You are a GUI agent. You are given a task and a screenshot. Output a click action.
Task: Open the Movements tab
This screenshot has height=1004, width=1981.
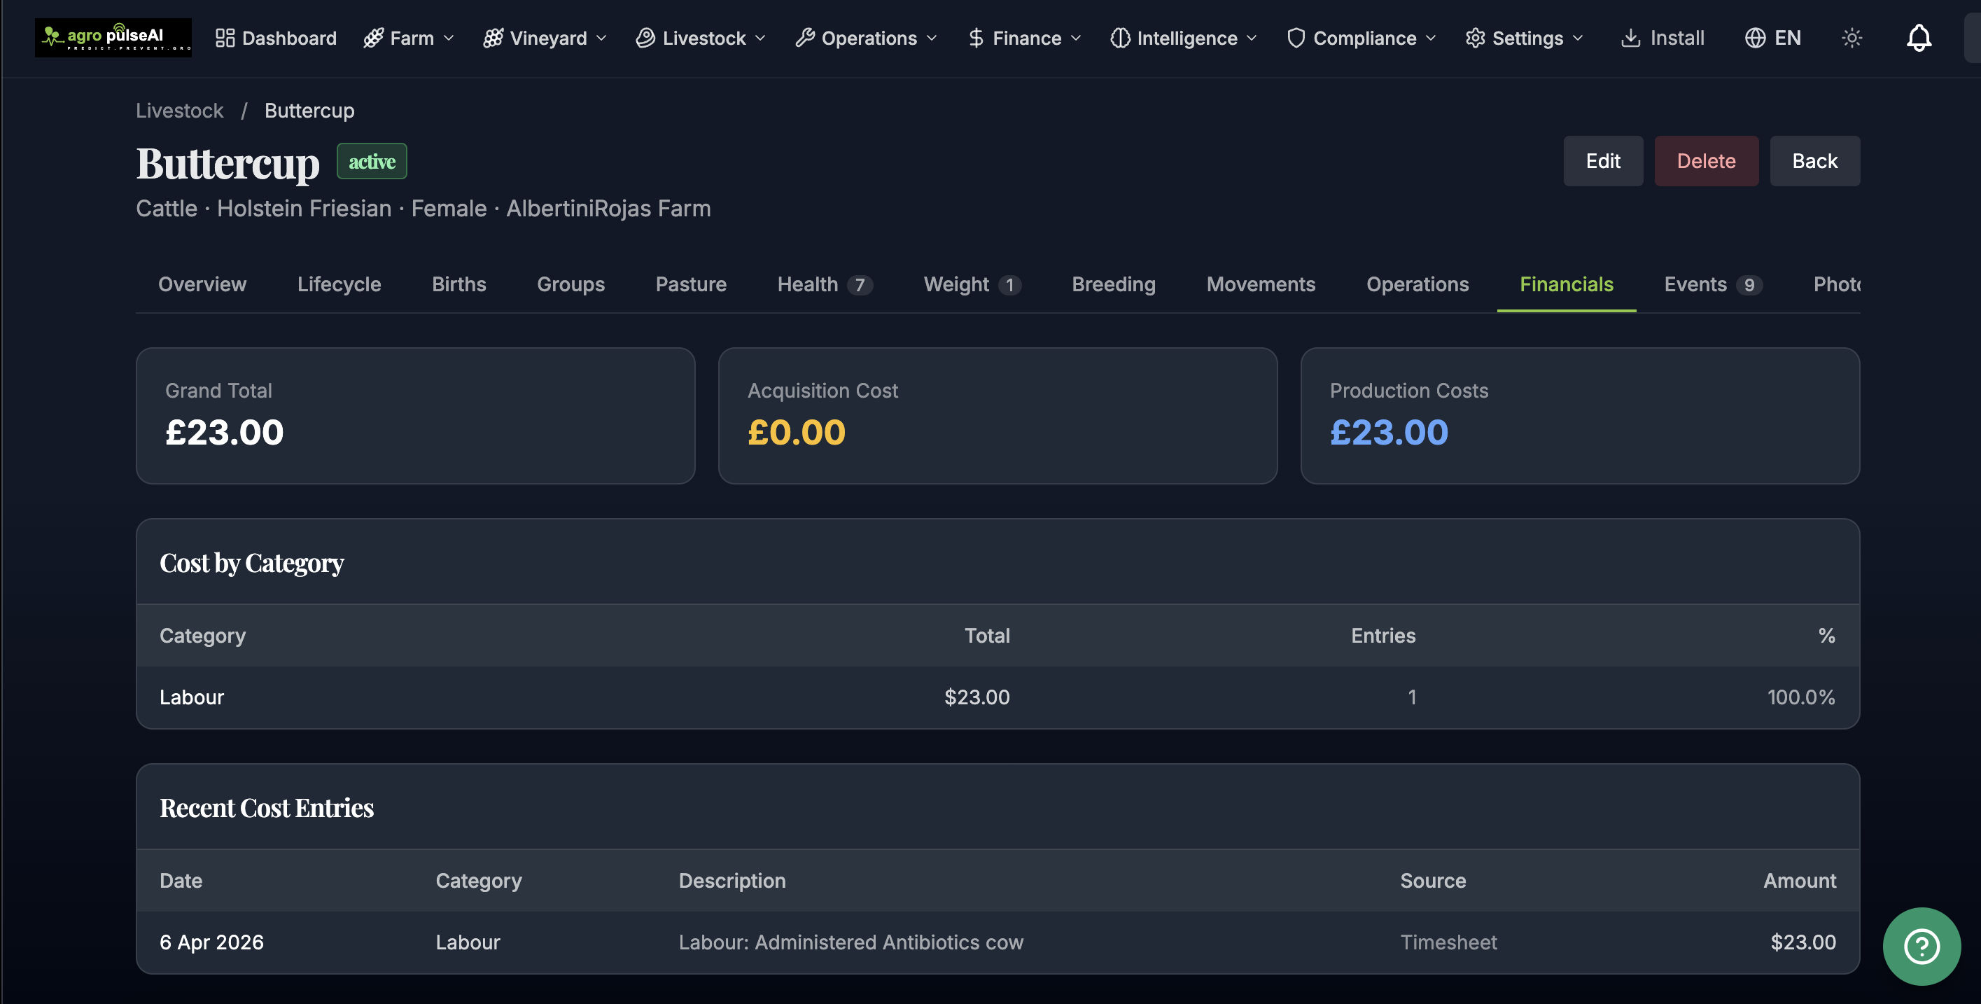click(x=1261, y=285)
